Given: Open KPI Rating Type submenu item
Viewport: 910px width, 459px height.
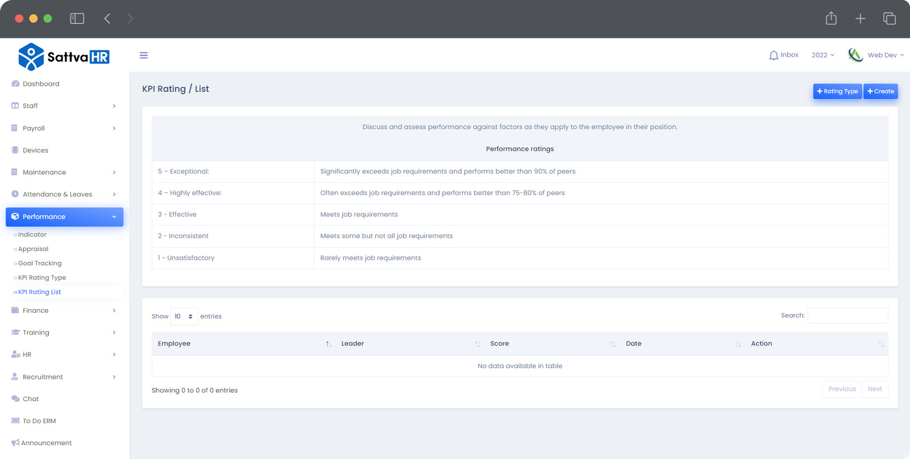Looking at the screenshot, I should (42, 278).
